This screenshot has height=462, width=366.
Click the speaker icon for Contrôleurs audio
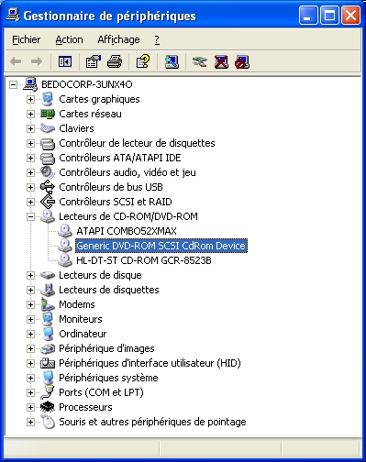(48, 172)
